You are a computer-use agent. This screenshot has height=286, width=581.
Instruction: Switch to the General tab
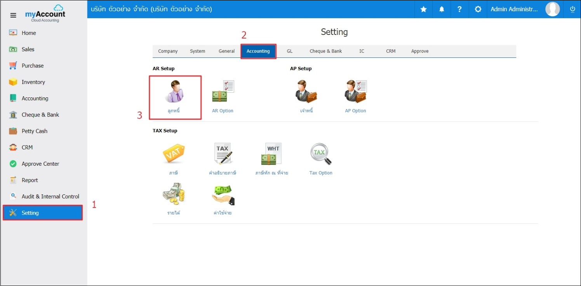pyautogui.click(x=226, y=51)
